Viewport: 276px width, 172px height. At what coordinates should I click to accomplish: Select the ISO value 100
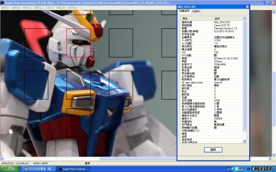pos(216,52)
